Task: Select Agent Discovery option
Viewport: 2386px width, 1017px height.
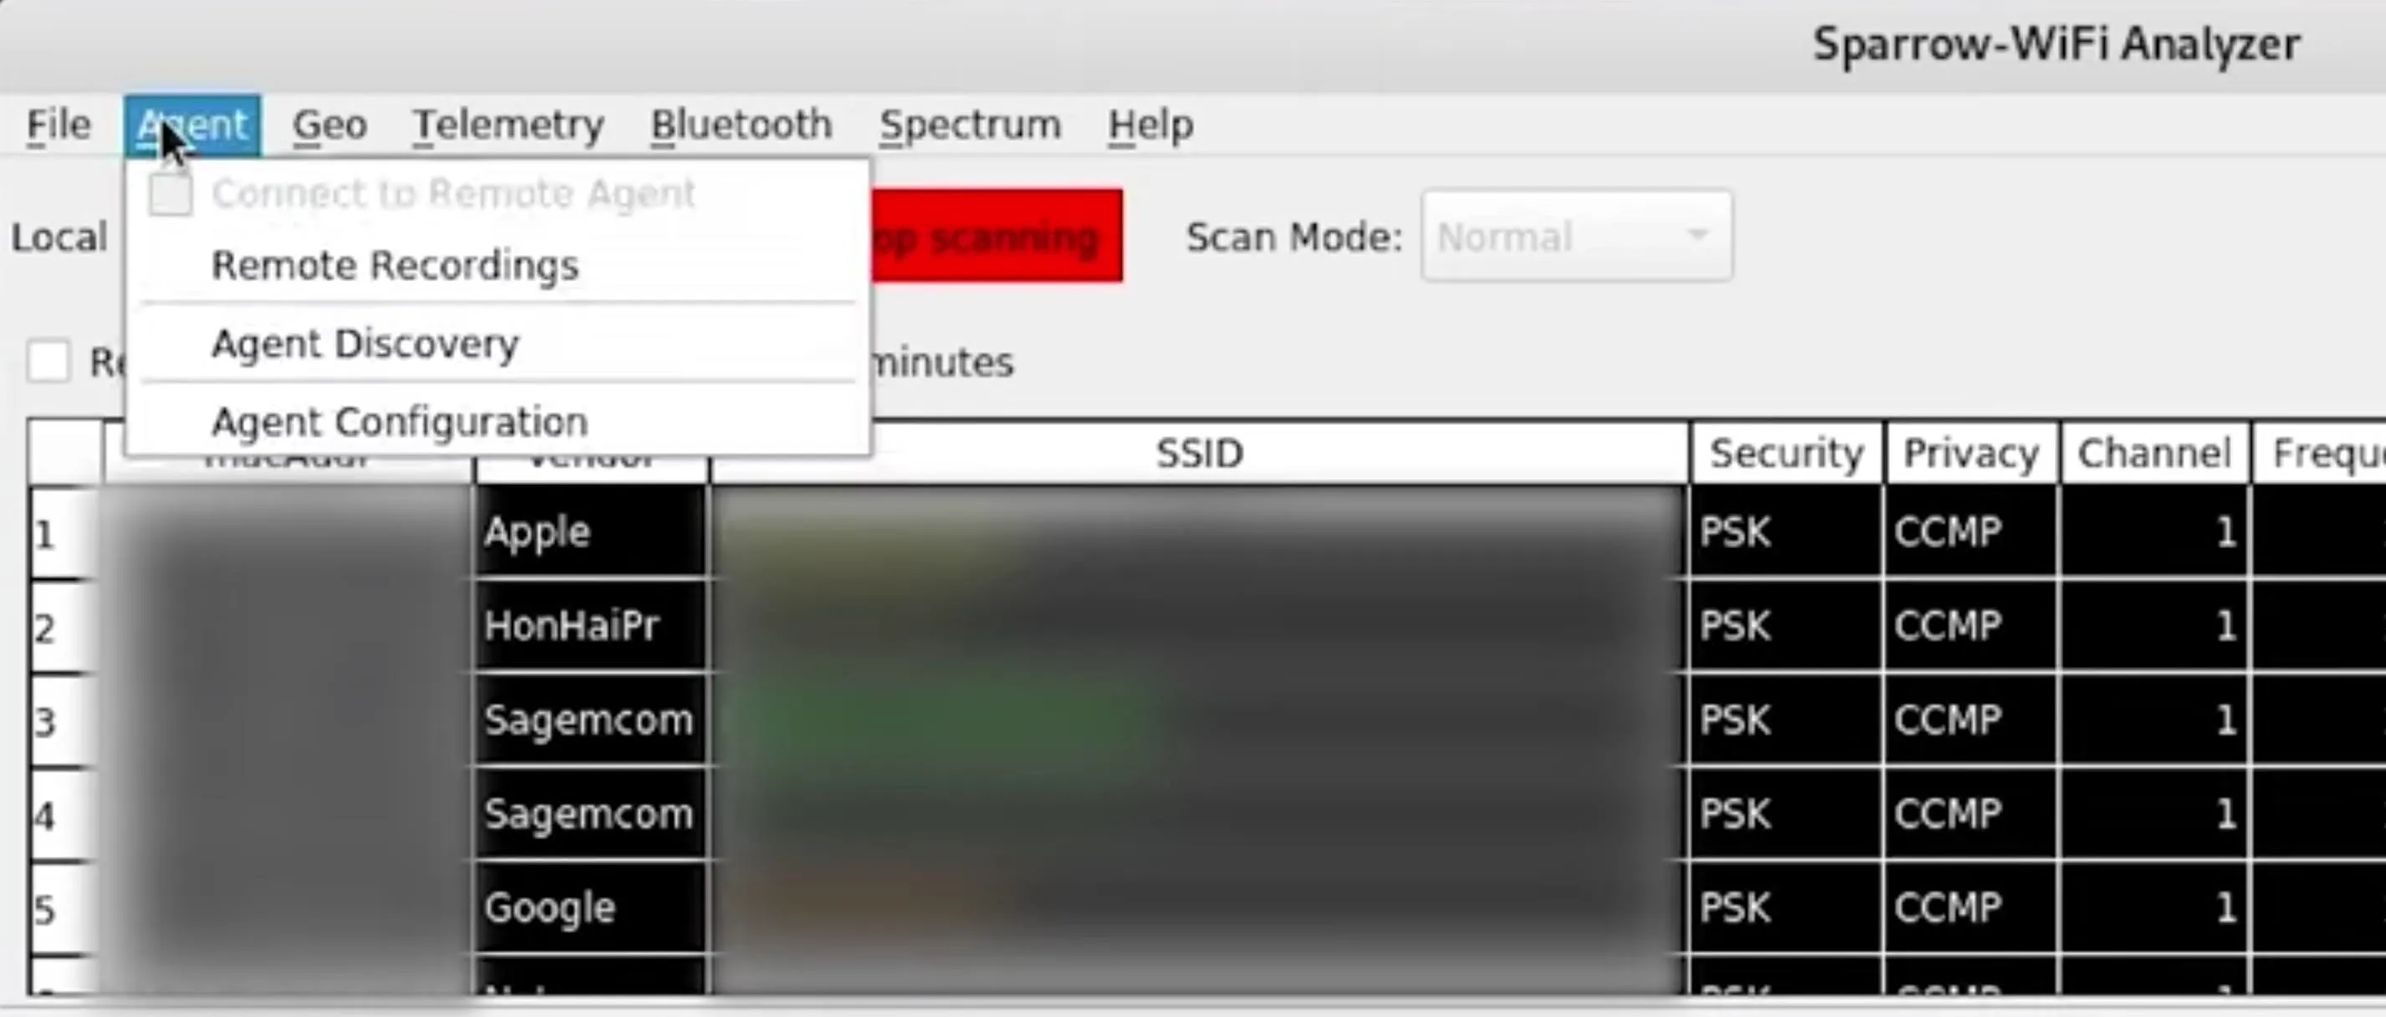Action: click(x=364, y=342)
